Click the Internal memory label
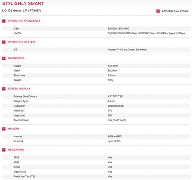The height and width of the screenshot is (180, 193). point(18,137)
